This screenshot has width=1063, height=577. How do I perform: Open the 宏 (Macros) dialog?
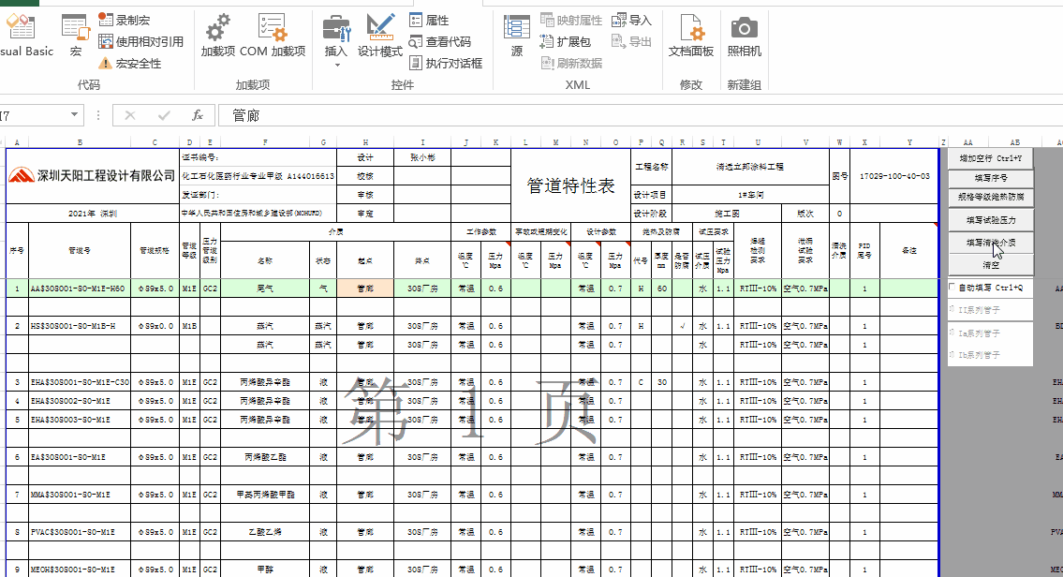pos(75,36)
